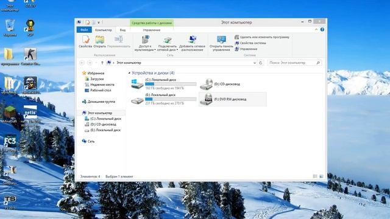Screen dimensions: 390x219
Task: Select the программы folder on the desktop
Action: (10, 57)
